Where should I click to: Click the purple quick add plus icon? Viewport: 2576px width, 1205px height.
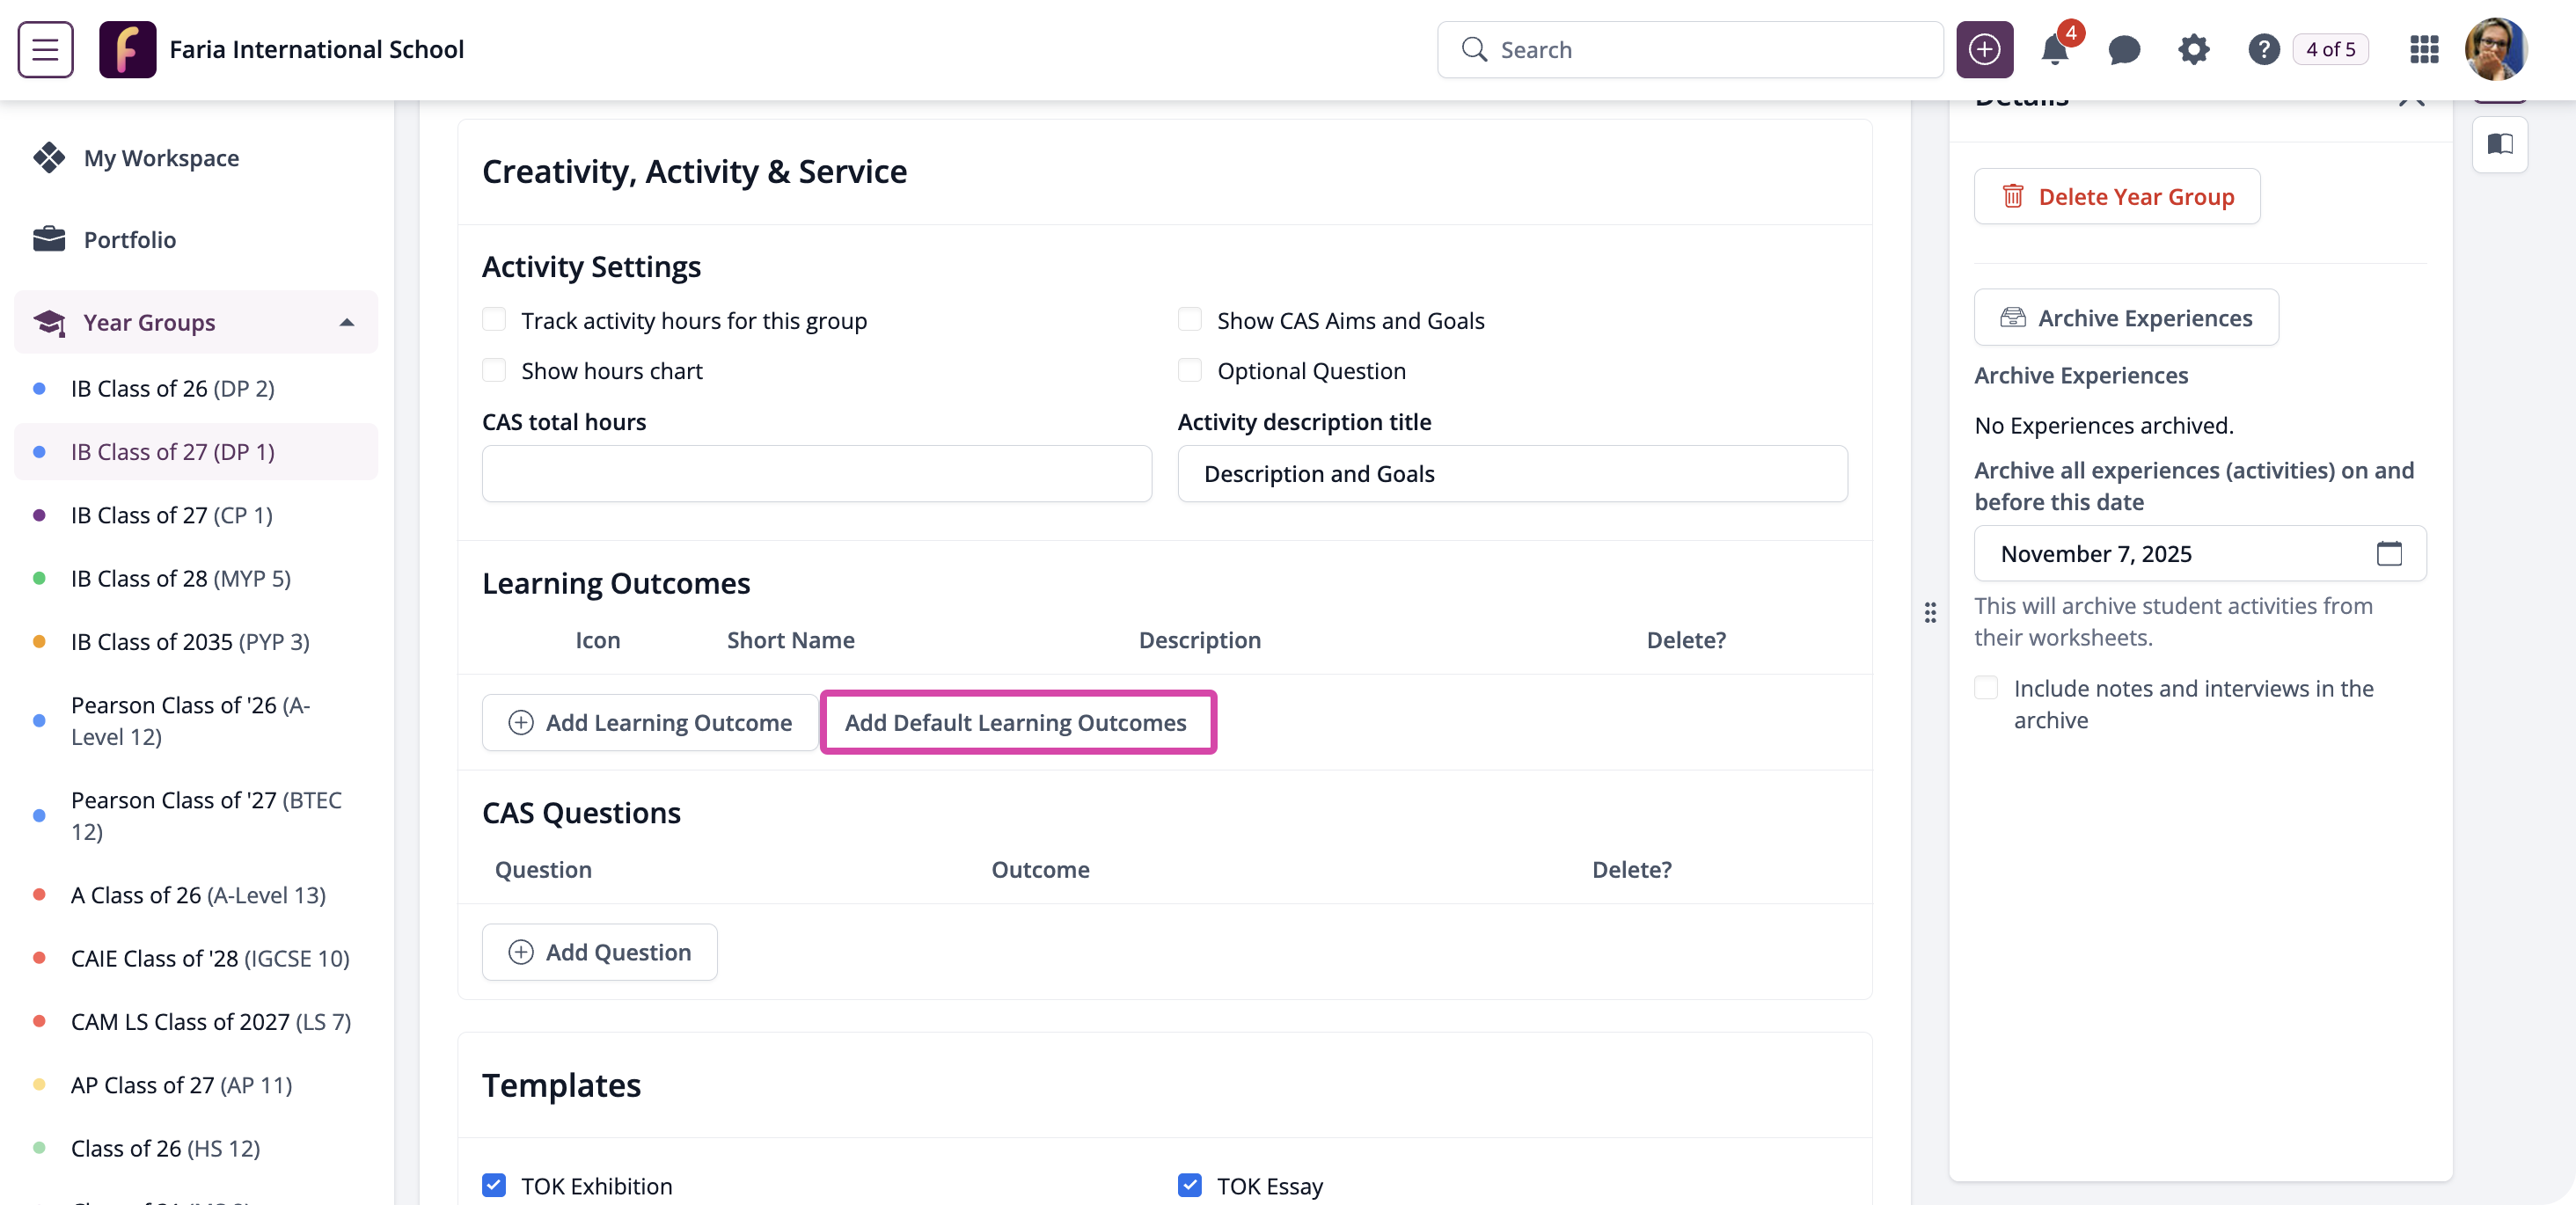[1984, 49]
